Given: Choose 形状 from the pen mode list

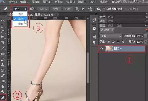Looking at the screenshot, I should (20, 14).
